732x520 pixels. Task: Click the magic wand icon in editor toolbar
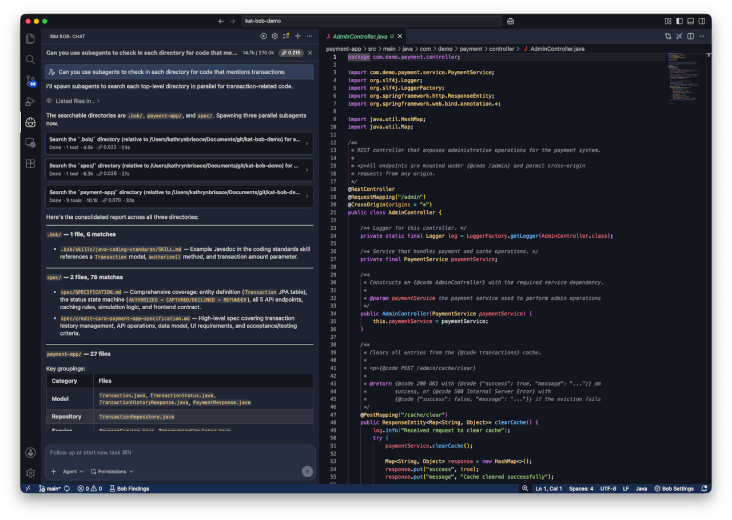click(x=679, y=36)
